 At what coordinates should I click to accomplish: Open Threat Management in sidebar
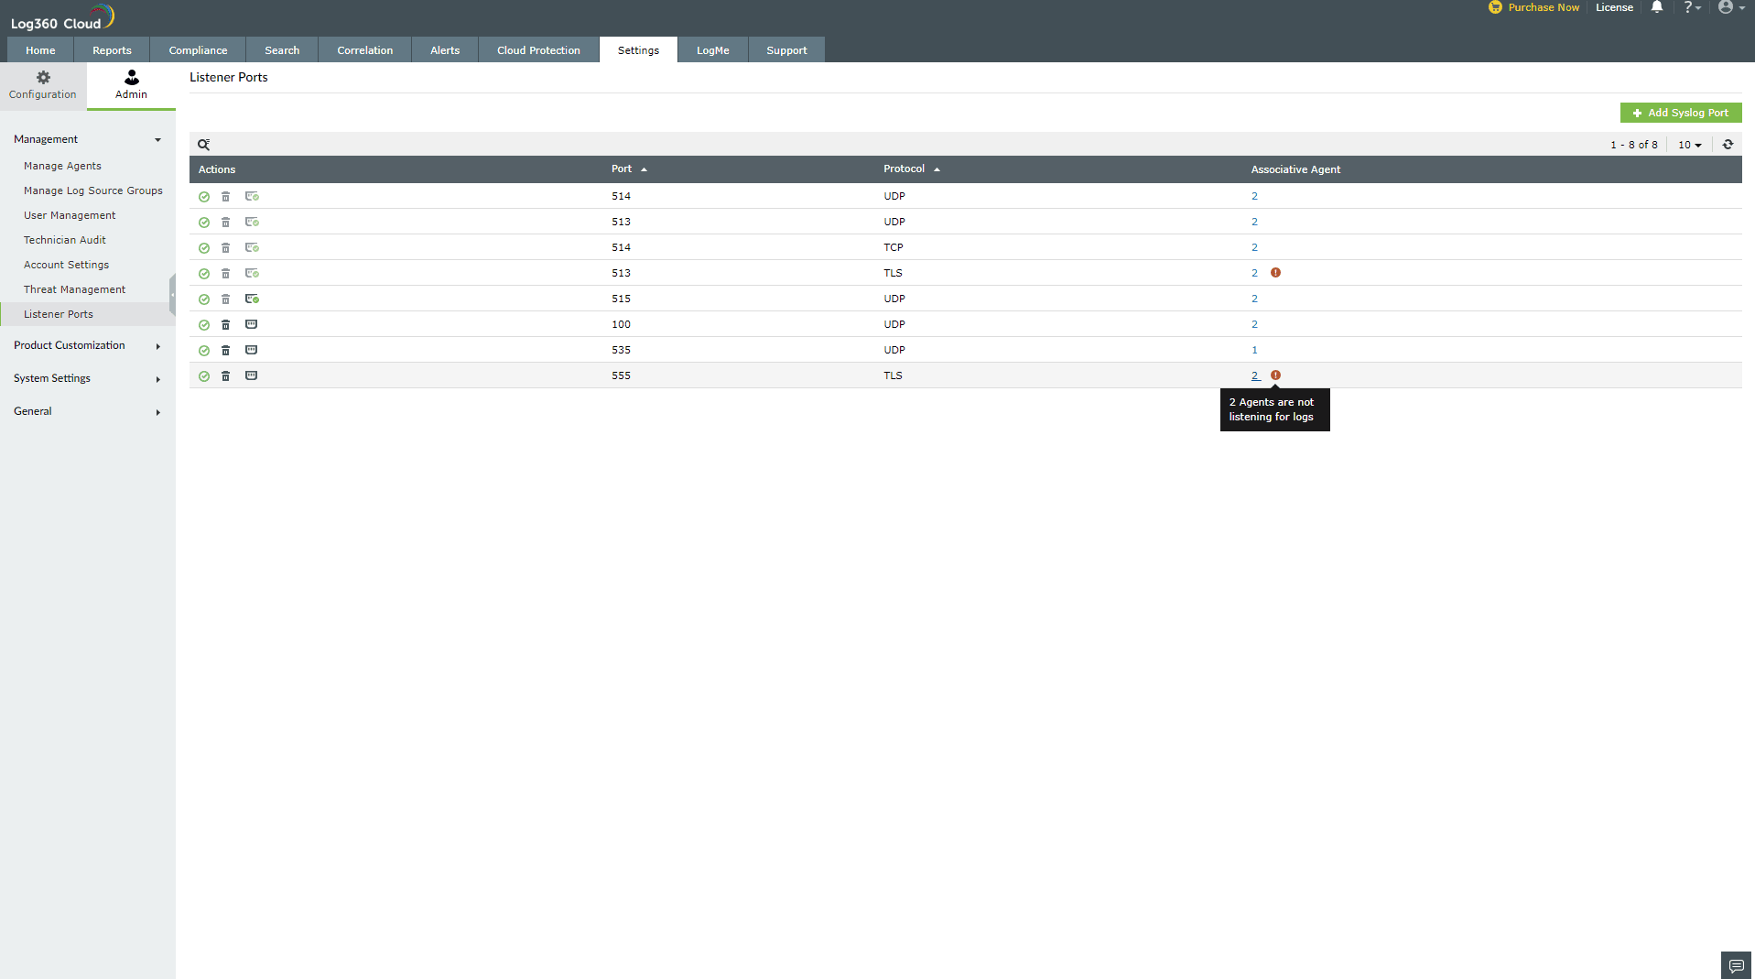(x=74, y=289)
